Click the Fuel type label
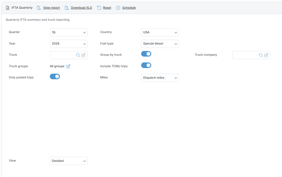 [x=107, y=43]
